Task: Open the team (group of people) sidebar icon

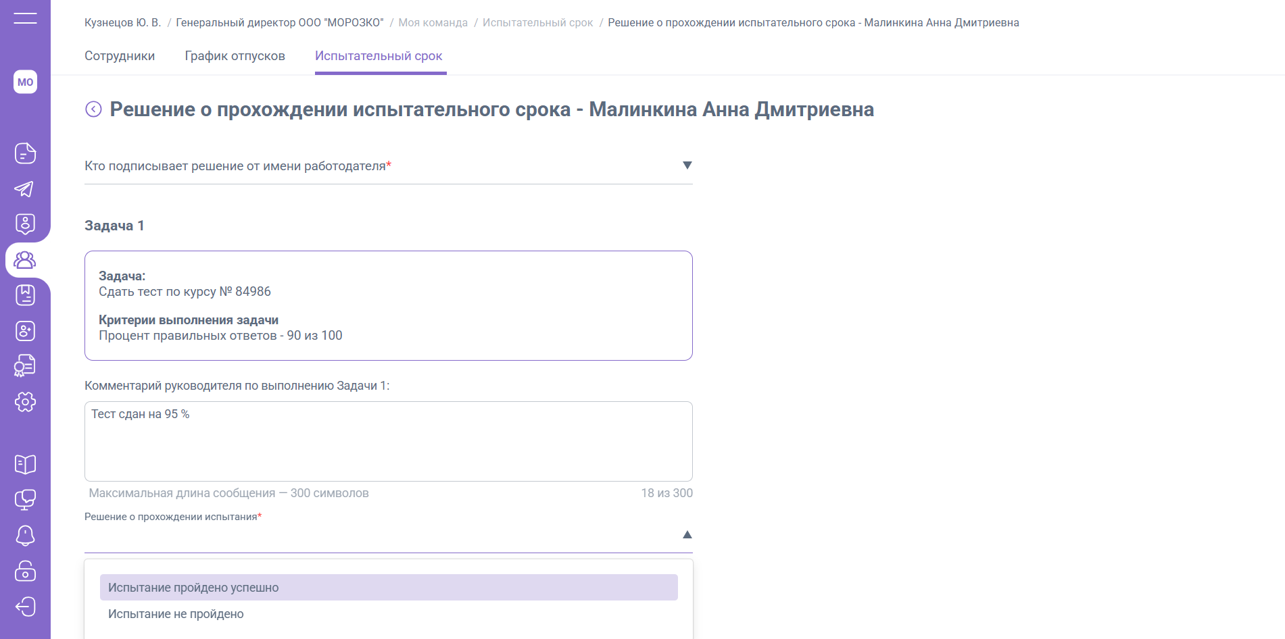Action: click(x=25, y=260)
